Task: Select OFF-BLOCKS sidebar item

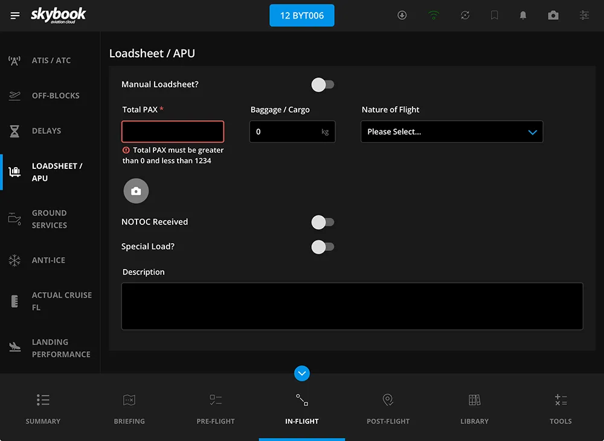Action: (50, 95)
